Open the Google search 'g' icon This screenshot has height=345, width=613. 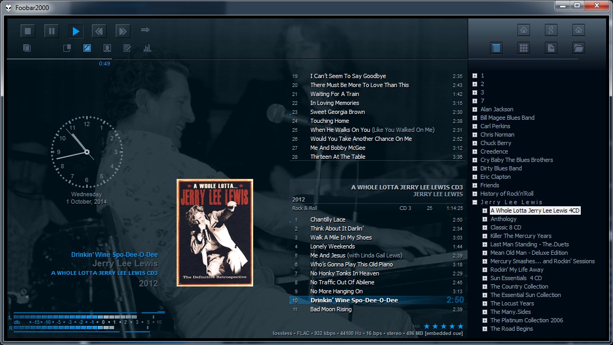[x=551, y=30]
